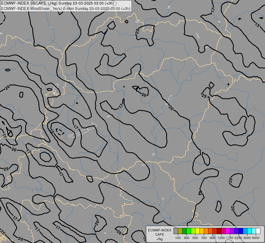
Task: Click the legend value 300
Action: (187, 238)
